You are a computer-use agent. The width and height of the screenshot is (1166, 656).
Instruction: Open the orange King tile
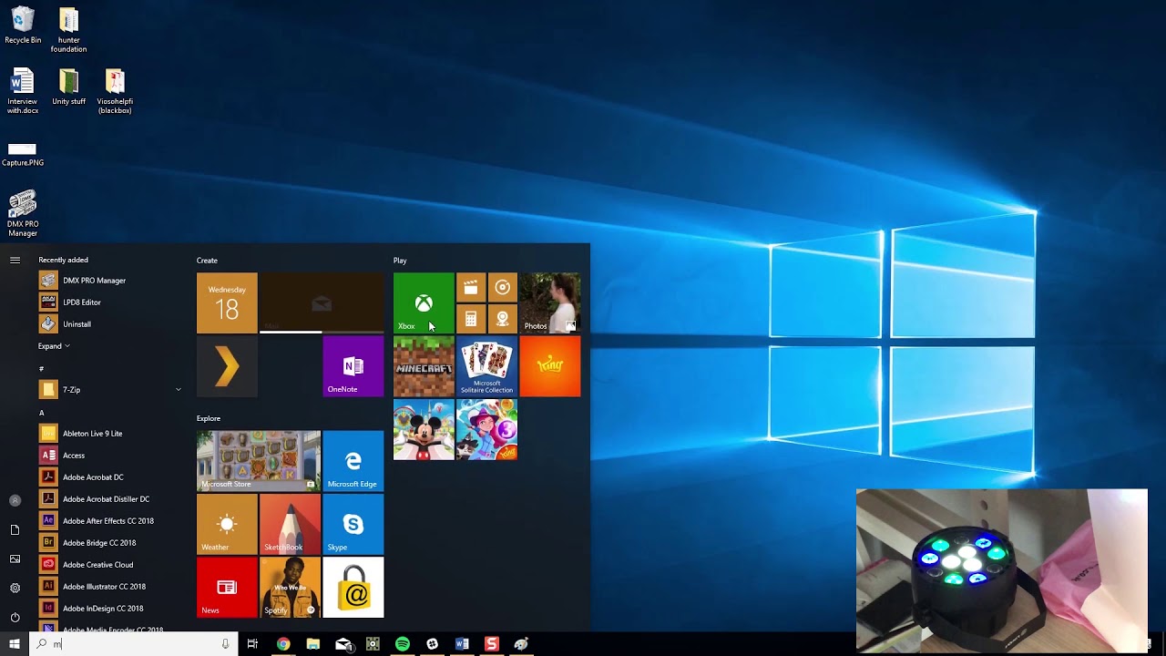[x=550, y=366]
